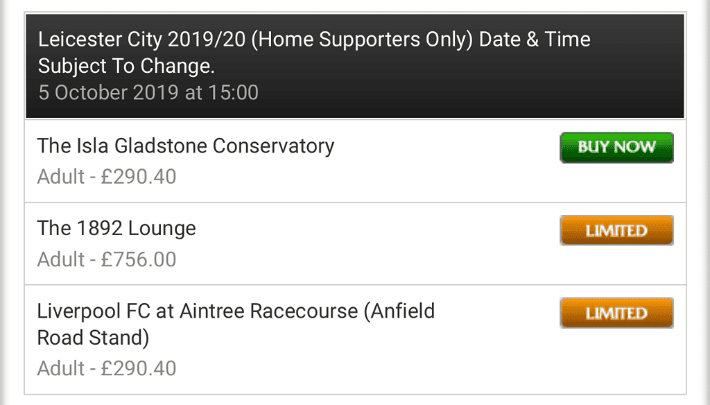Open The Isla Gladstone Conservatory title

[x=186, y=146]
